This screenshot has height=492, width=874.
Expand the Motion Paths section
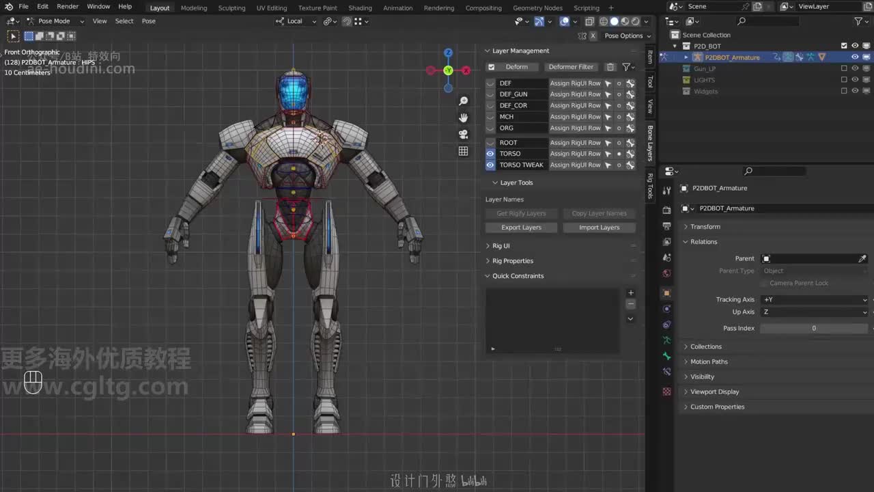709,361
